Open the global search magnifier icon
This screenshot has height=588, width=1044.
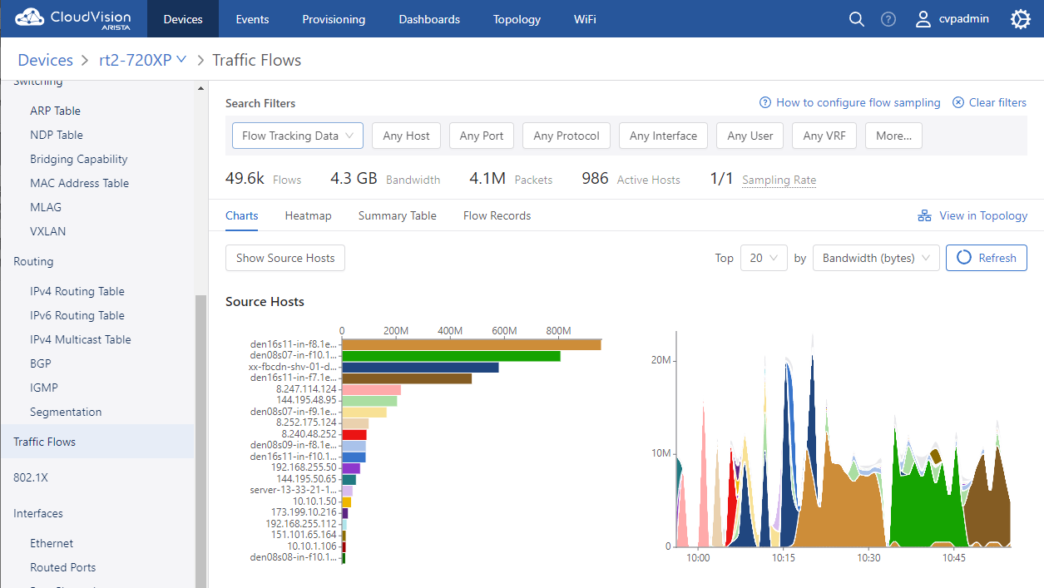(x=856, y=18)
